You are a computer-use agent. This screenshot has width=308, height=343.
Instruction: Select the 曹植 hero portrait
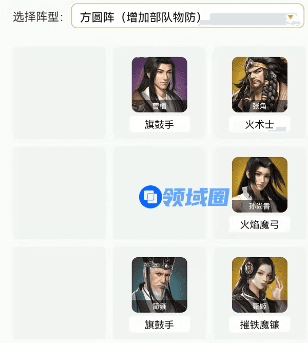pyautogui.click(x=160, y=85)
